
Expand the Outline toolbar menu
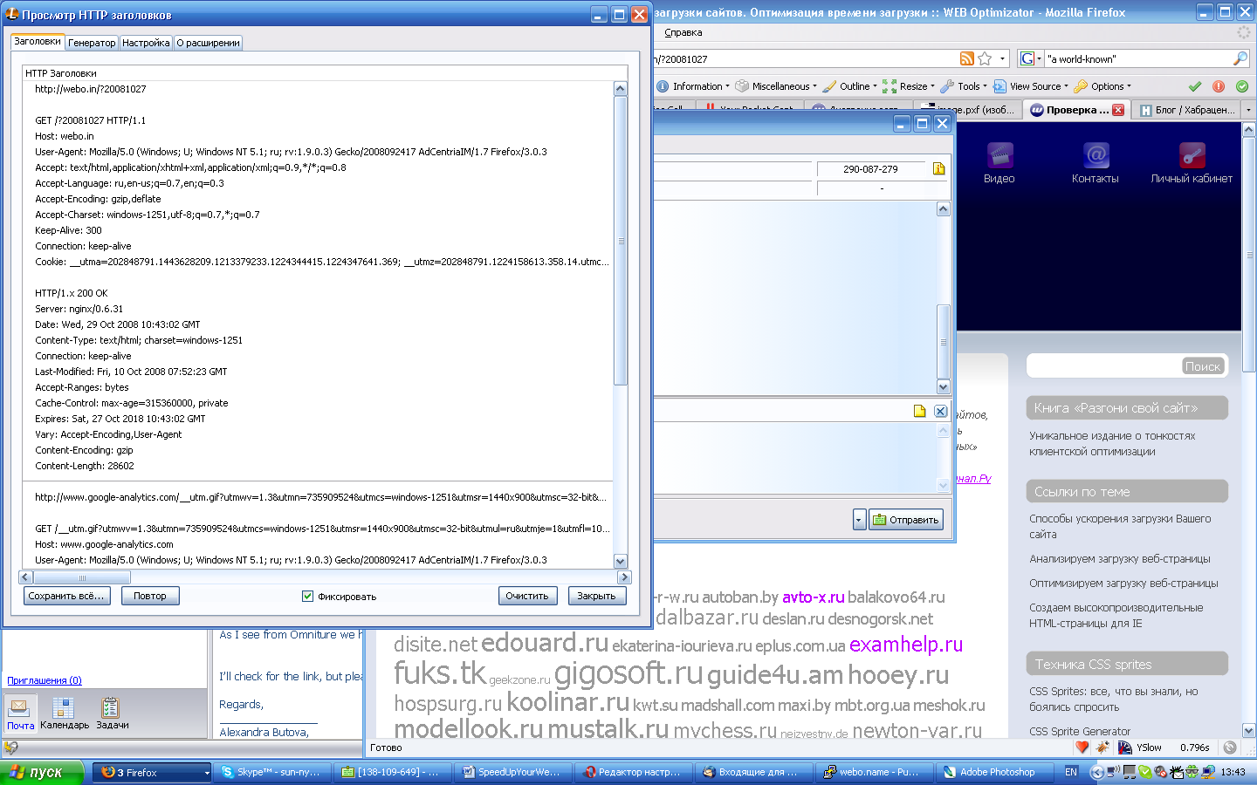tap(850, 86)
